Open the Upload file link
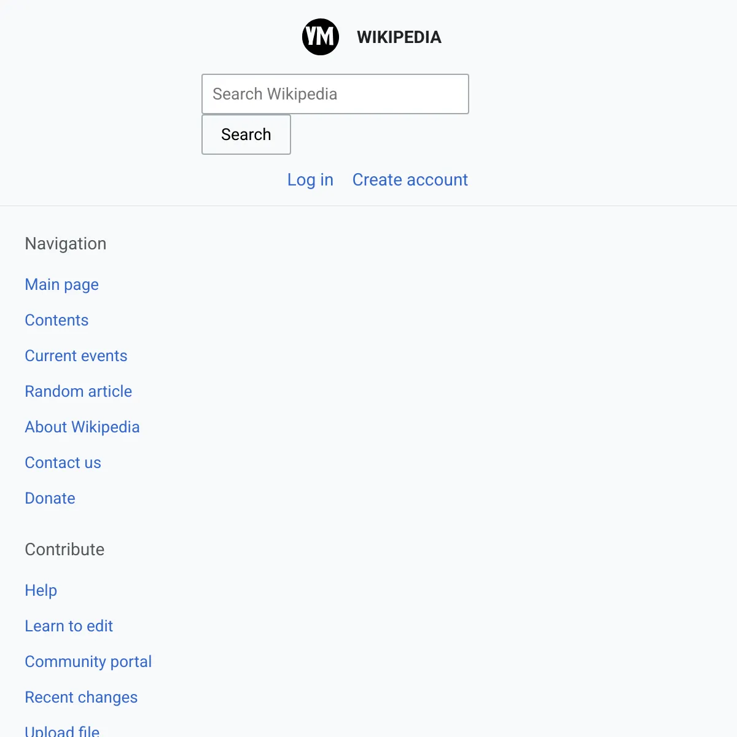737x737 pixels. tap(63, 731)
